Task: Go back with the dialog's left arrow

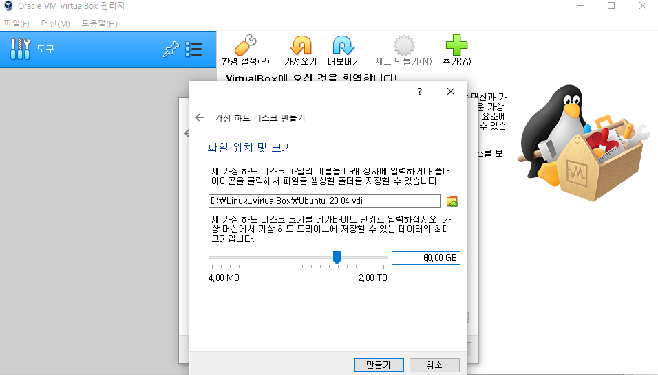Action: click(200, 117)
